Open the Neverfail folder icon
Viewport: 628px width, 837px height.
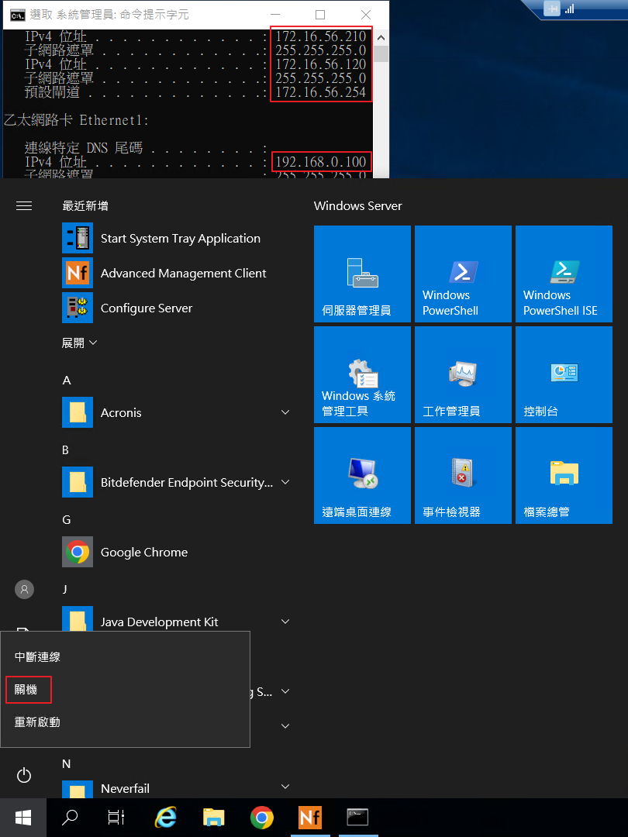tap(78, 790)
